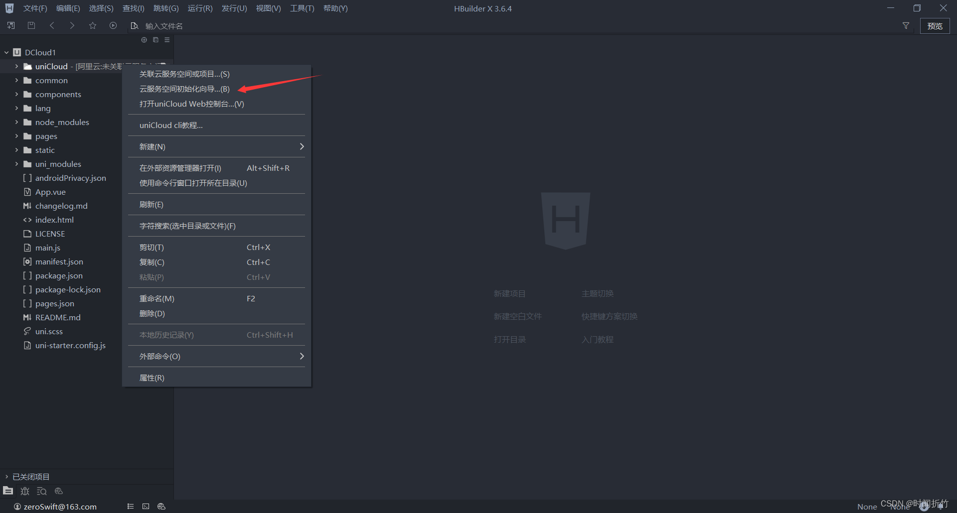Click the 打开目录 link

tap(509, 339)
